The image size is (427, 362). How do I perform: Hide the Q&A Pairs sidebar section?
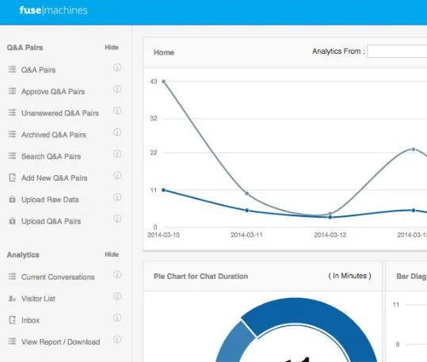(112, 48)
